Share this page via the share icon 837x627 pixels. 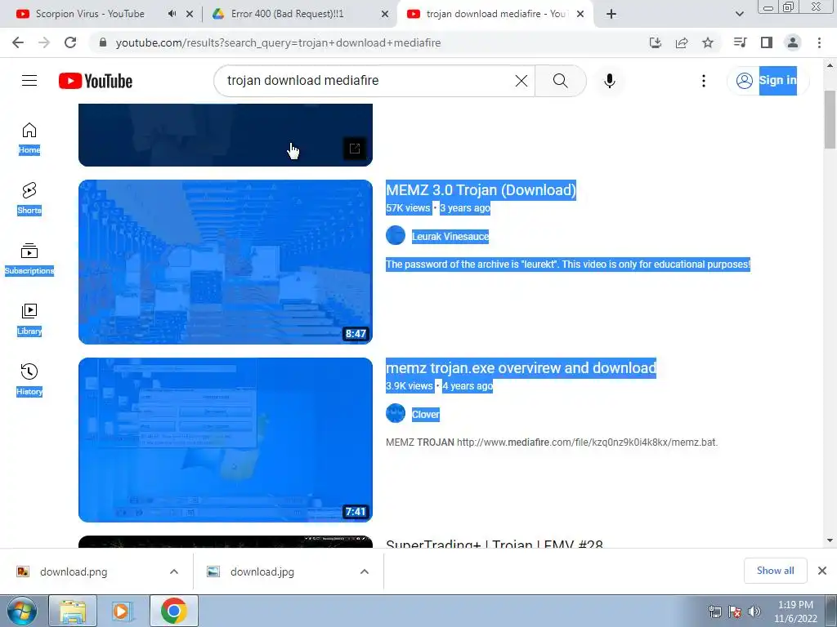[682, 42]
